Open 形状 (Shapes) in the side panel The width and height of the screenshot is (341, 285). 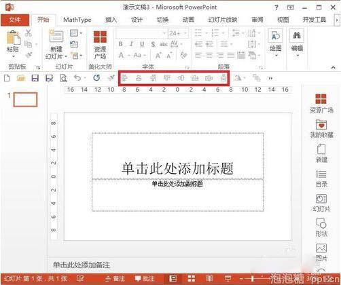pos(321,227)
